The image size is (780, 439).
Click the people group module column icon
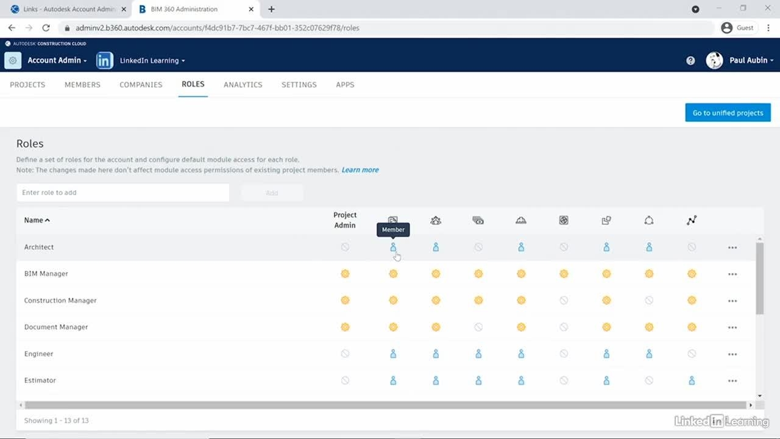(x=436, y=220)
